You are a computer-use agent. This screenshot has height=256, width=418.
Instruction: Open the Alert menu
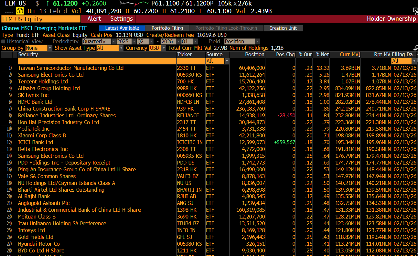pyautogui.click(x=94, y=19)
